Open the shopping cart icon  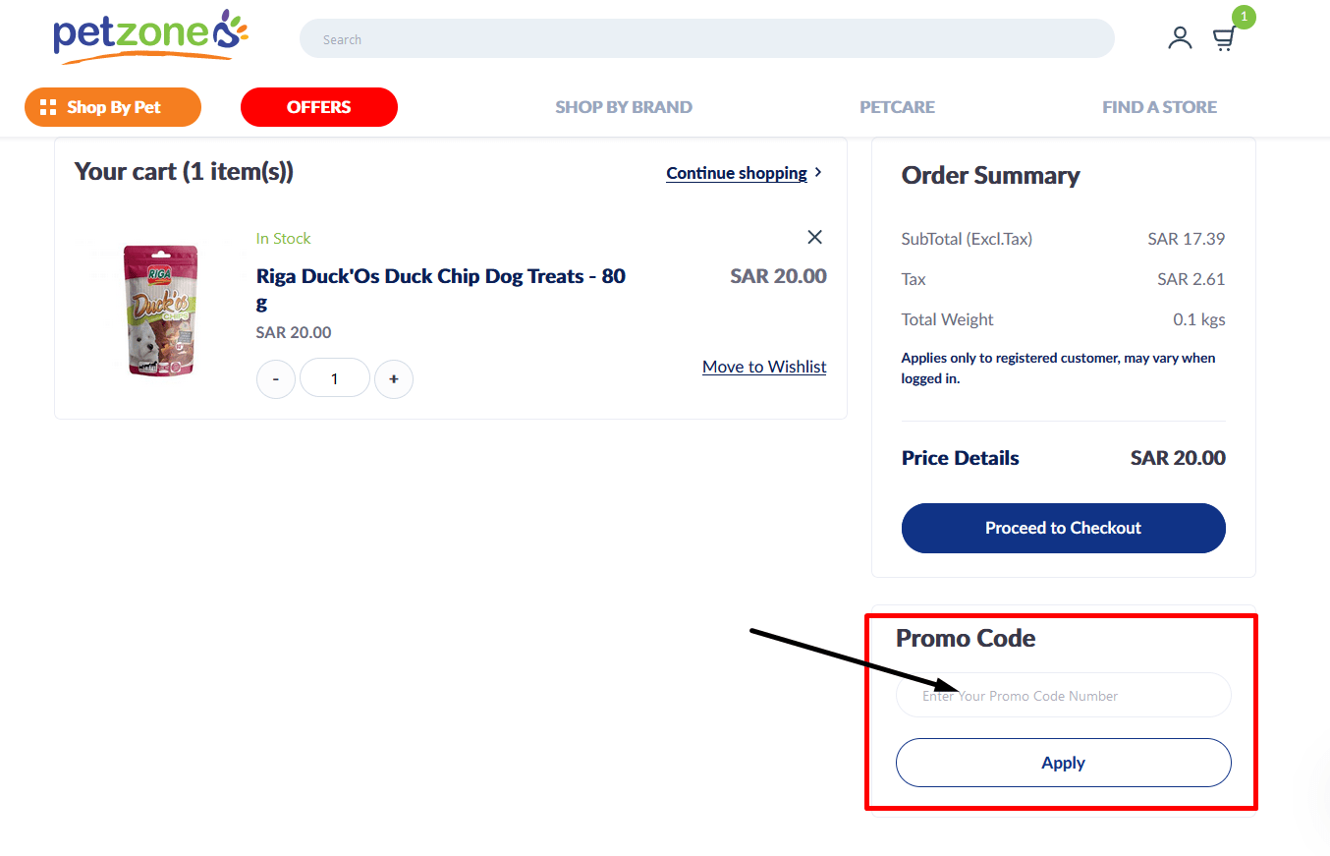pos(1223,38)
